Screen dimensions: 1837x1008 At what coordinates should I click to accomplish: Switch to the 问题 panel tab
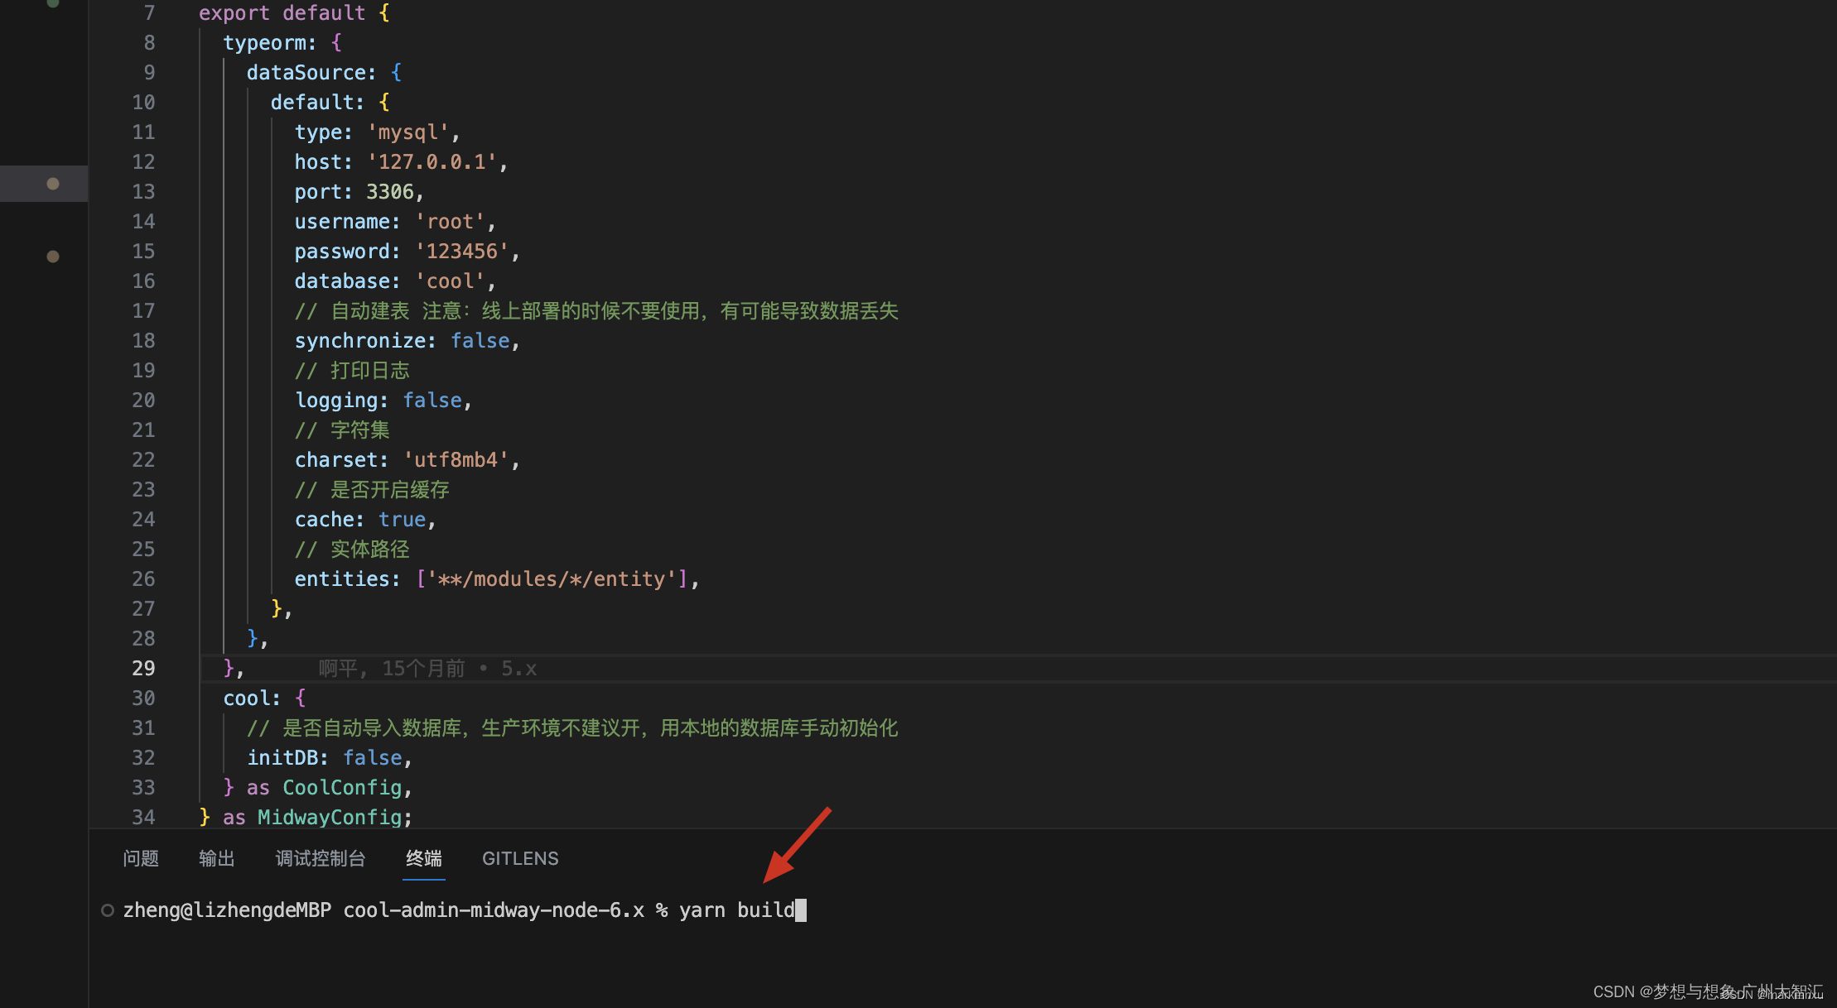click(x=141, y=858)
